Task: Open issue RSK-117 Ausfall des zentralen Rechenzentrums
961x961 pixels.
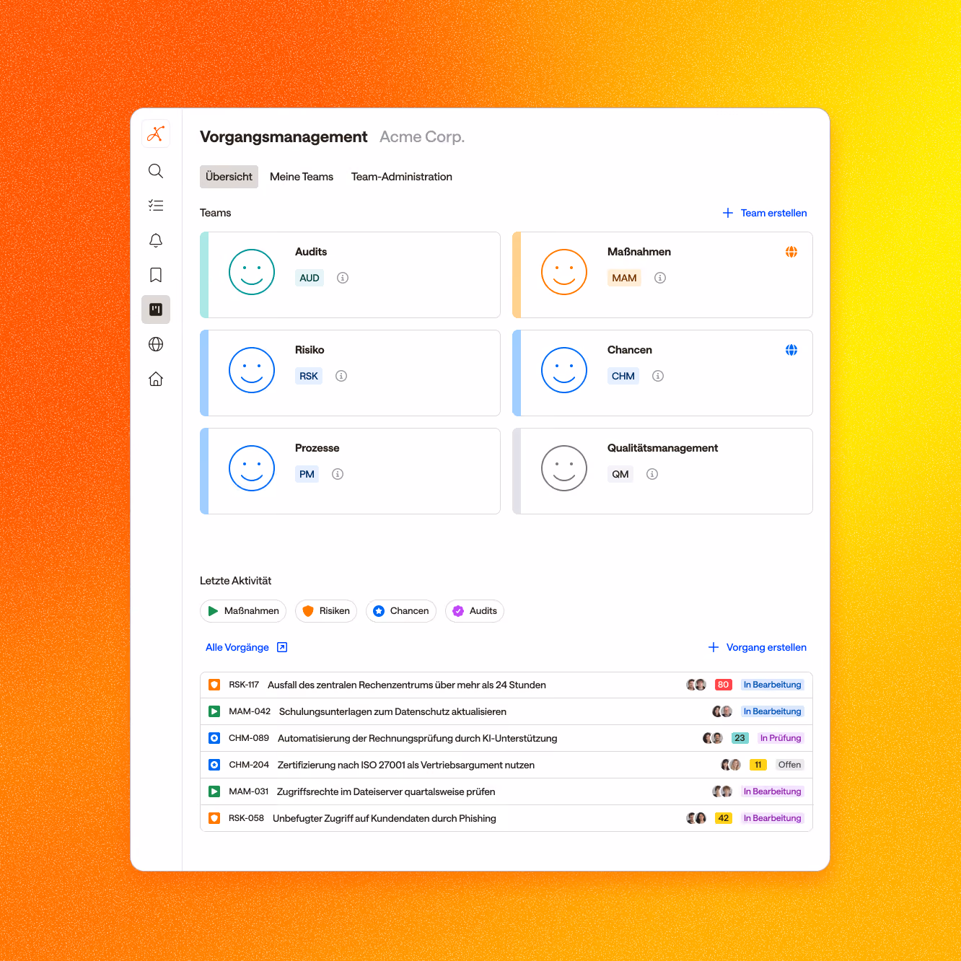Action: (x=506, y=685)
